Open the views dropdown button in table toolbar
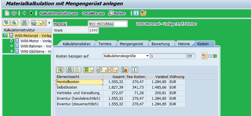251x116 pixels. (x=102, y=70)
